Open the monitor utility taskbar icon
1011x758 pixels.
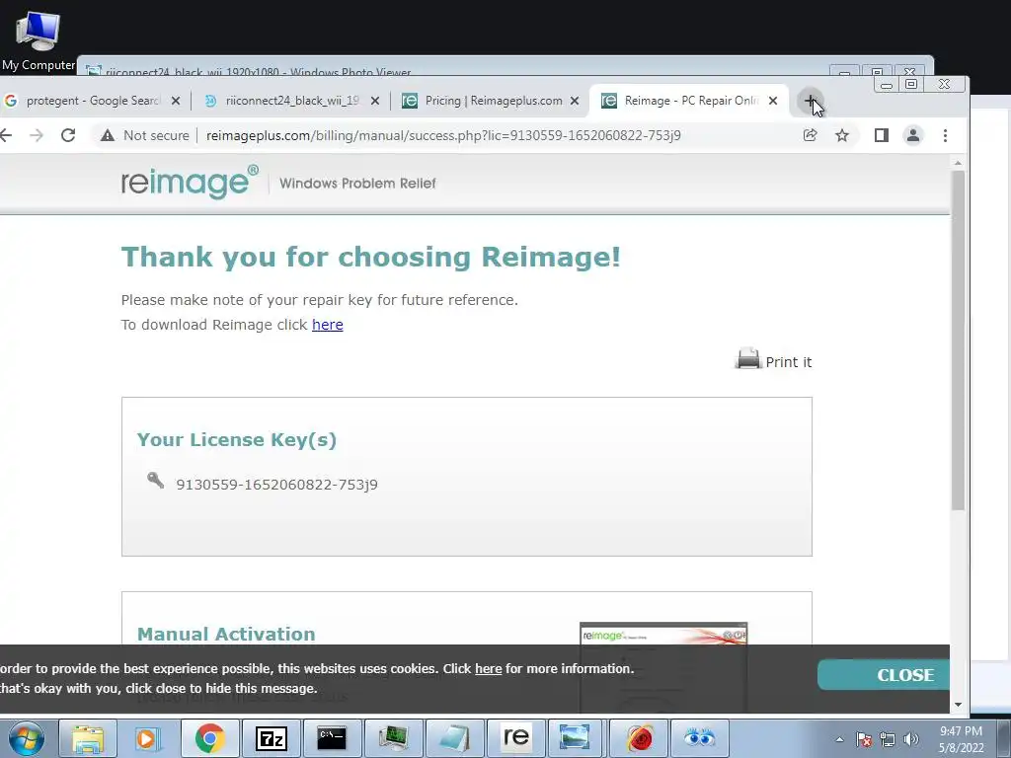(393, 738)
